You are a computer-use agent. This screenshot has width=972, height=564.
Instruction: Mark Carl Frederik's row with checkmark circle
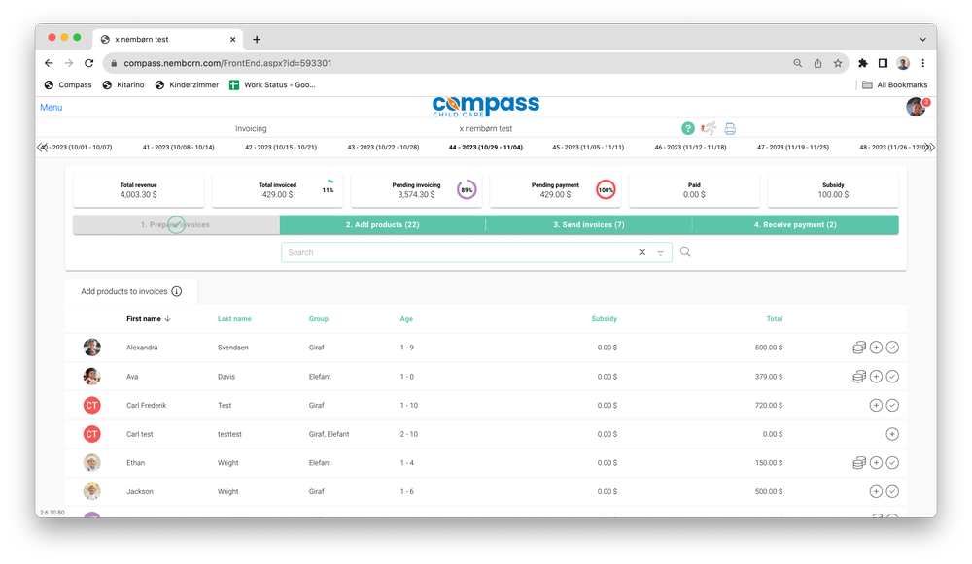click(x=892, y=405)
